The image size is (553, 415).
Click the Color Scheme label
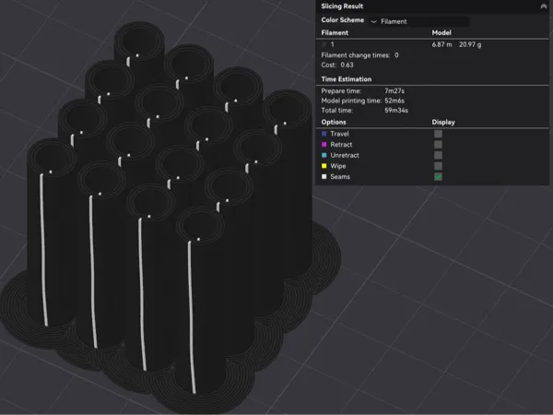[x=343, y=20]
